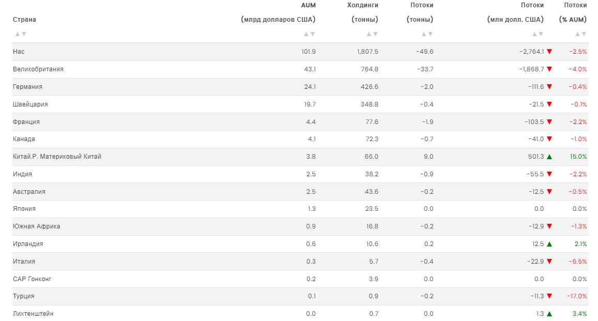The width and height of the screenshot is (598, 321).
Task: Click the AUM column header text
Action: (x=308, y=5)
